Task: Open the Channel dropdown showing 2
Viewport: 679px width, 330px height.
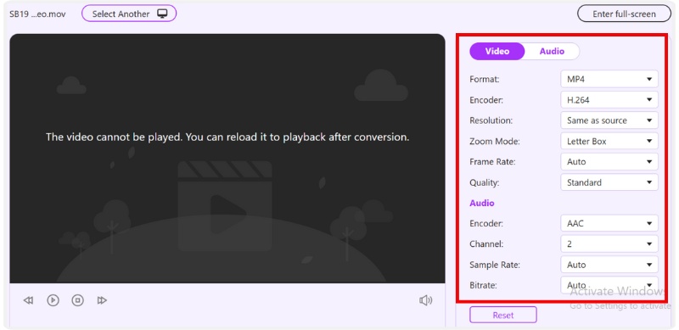Action: (609, 243)
